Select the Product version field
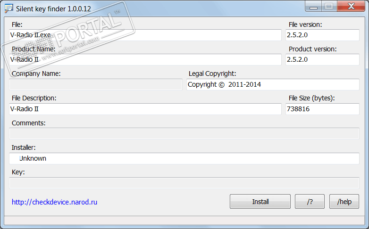The image size is (369, 229). coord(322,59)
